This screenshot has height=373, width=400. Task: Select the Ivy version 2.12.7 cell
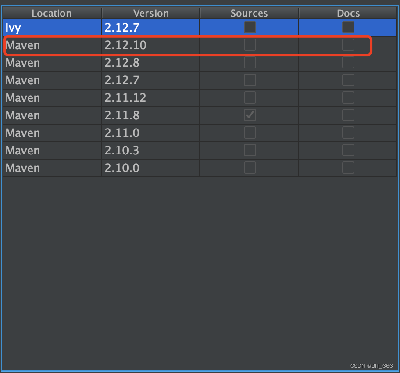[150, 27]
